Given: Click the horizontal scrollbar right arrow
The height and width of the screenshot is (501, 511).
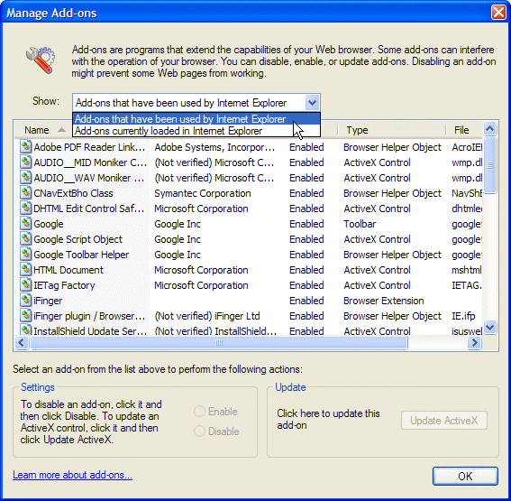Looking at the screenshot, I should [x=474, y=342].
